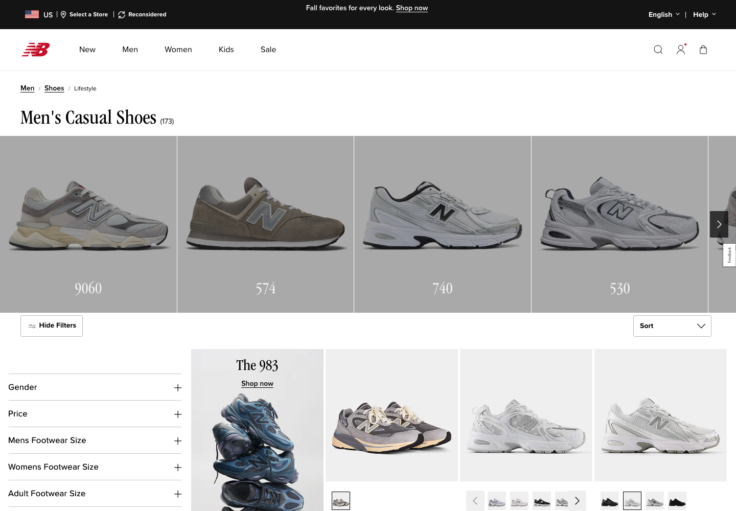Viewport: 736px width, 511px height.
Task: Open the Men menu
Action: (x=130, y=50)
